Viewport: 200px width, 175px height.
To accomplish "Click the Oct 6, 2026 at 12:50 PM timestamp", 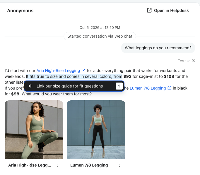I will pos(100,28).
